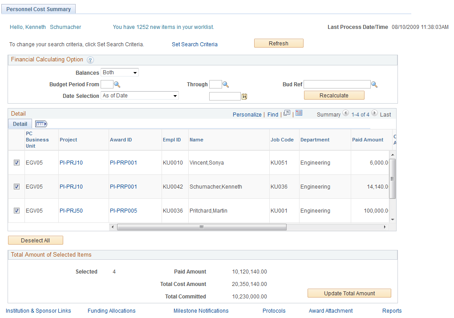Open the PI-PRJ50 project link
454x318 pixels.
tap(71, 210)
